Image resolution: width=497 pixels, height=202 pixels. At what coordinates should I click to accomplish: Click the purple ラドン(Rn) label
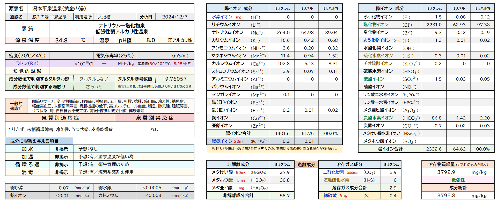[x=27, y=63]
